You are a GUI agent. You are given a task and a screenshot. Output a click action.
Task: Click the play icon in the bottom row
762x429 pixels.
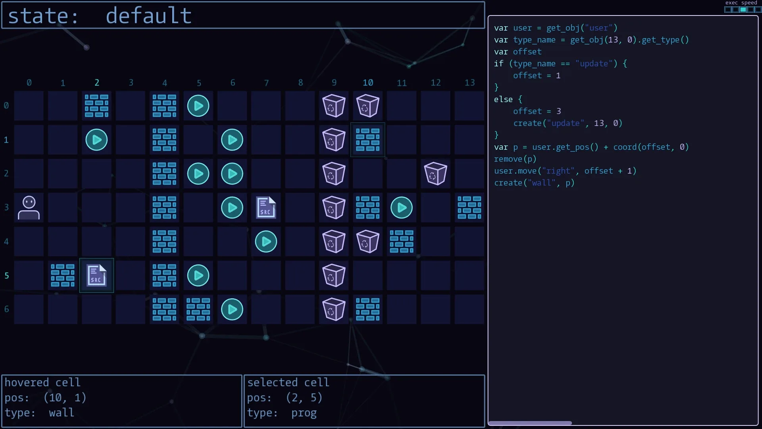pyautogui.click(x=232, y=309)
